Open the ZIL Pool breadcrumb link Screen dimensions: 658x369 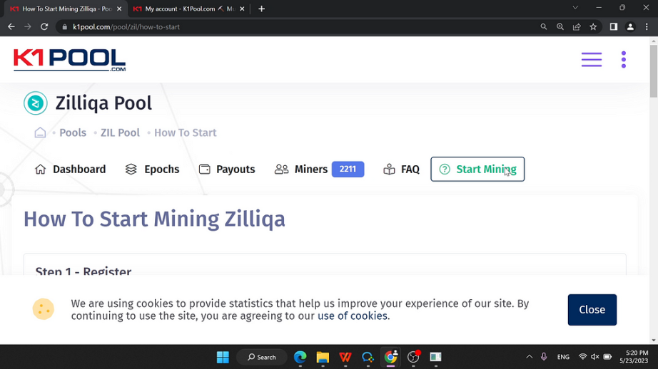coord(120,132)
